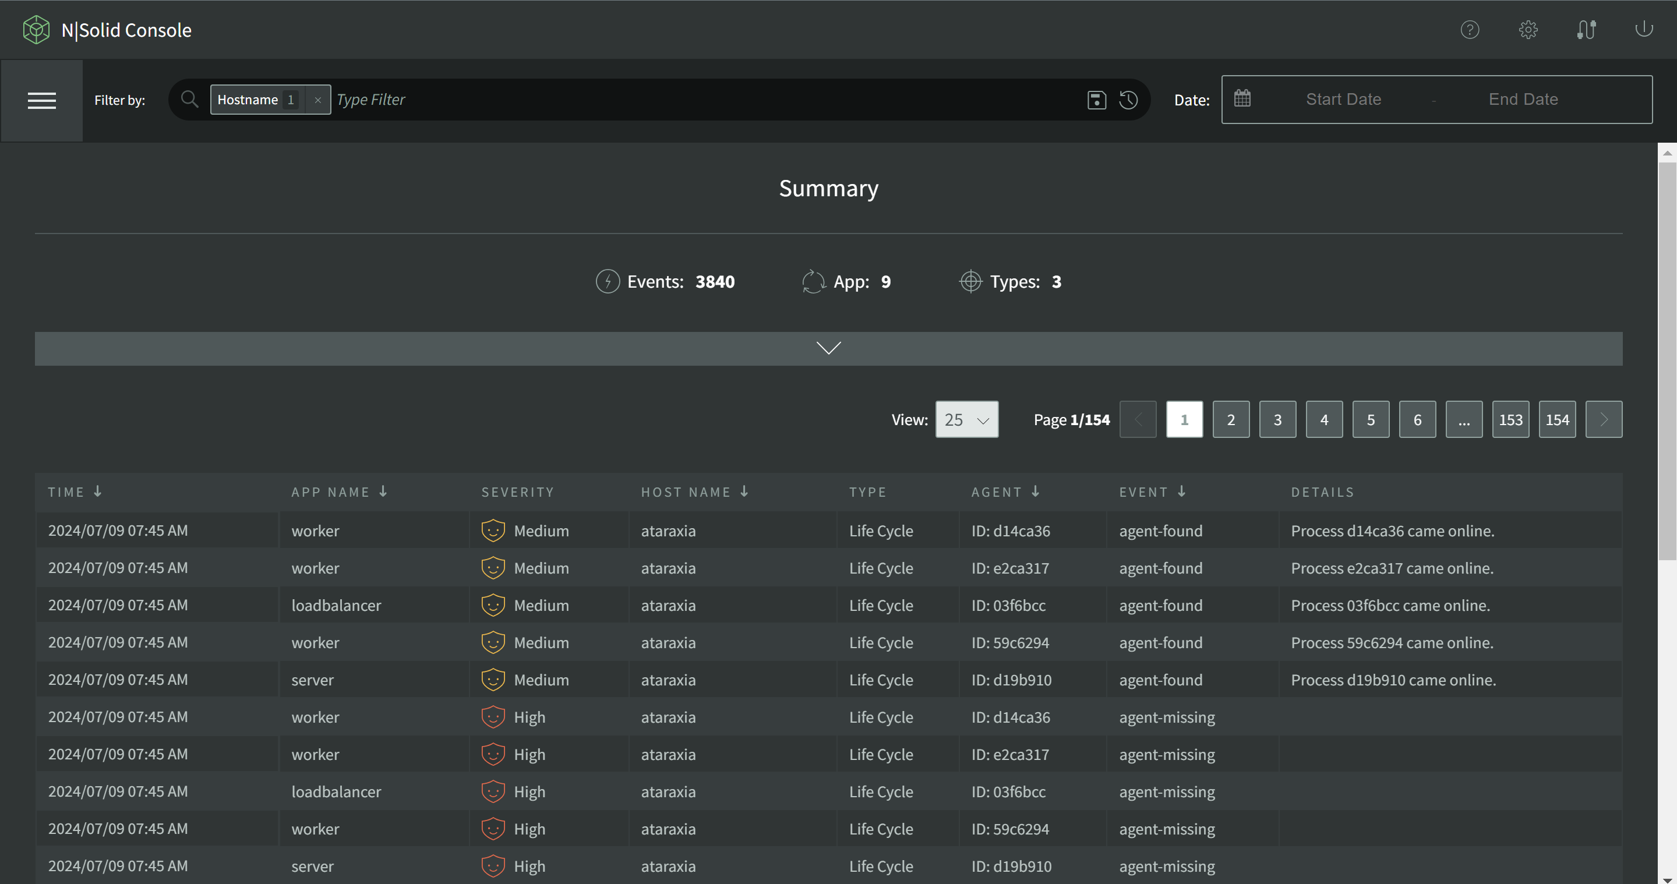1677x884 pixels.
Task: Open the hamburger navigation menu
Action: tap(42, 100)
